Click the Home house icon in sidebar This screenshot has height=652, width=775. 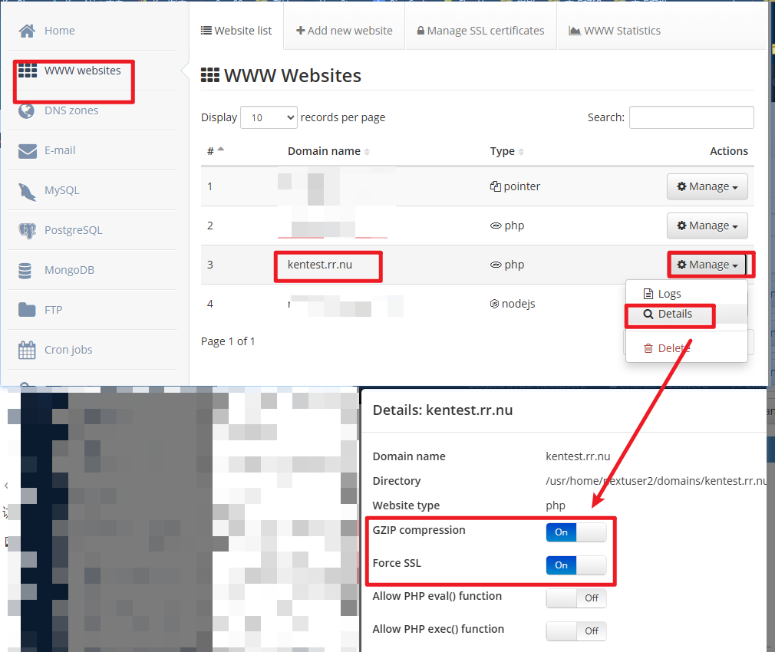coord(27,31)
